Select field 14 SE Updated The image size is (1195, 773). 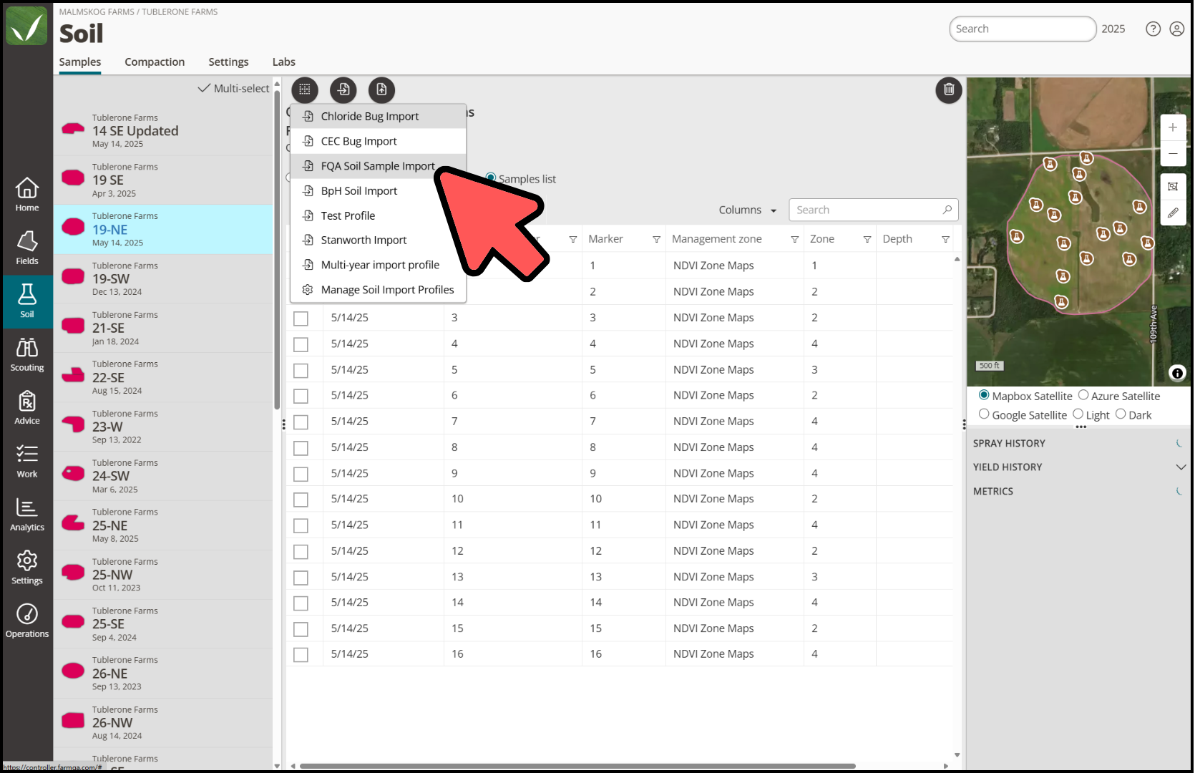click(x=163, y=130)
